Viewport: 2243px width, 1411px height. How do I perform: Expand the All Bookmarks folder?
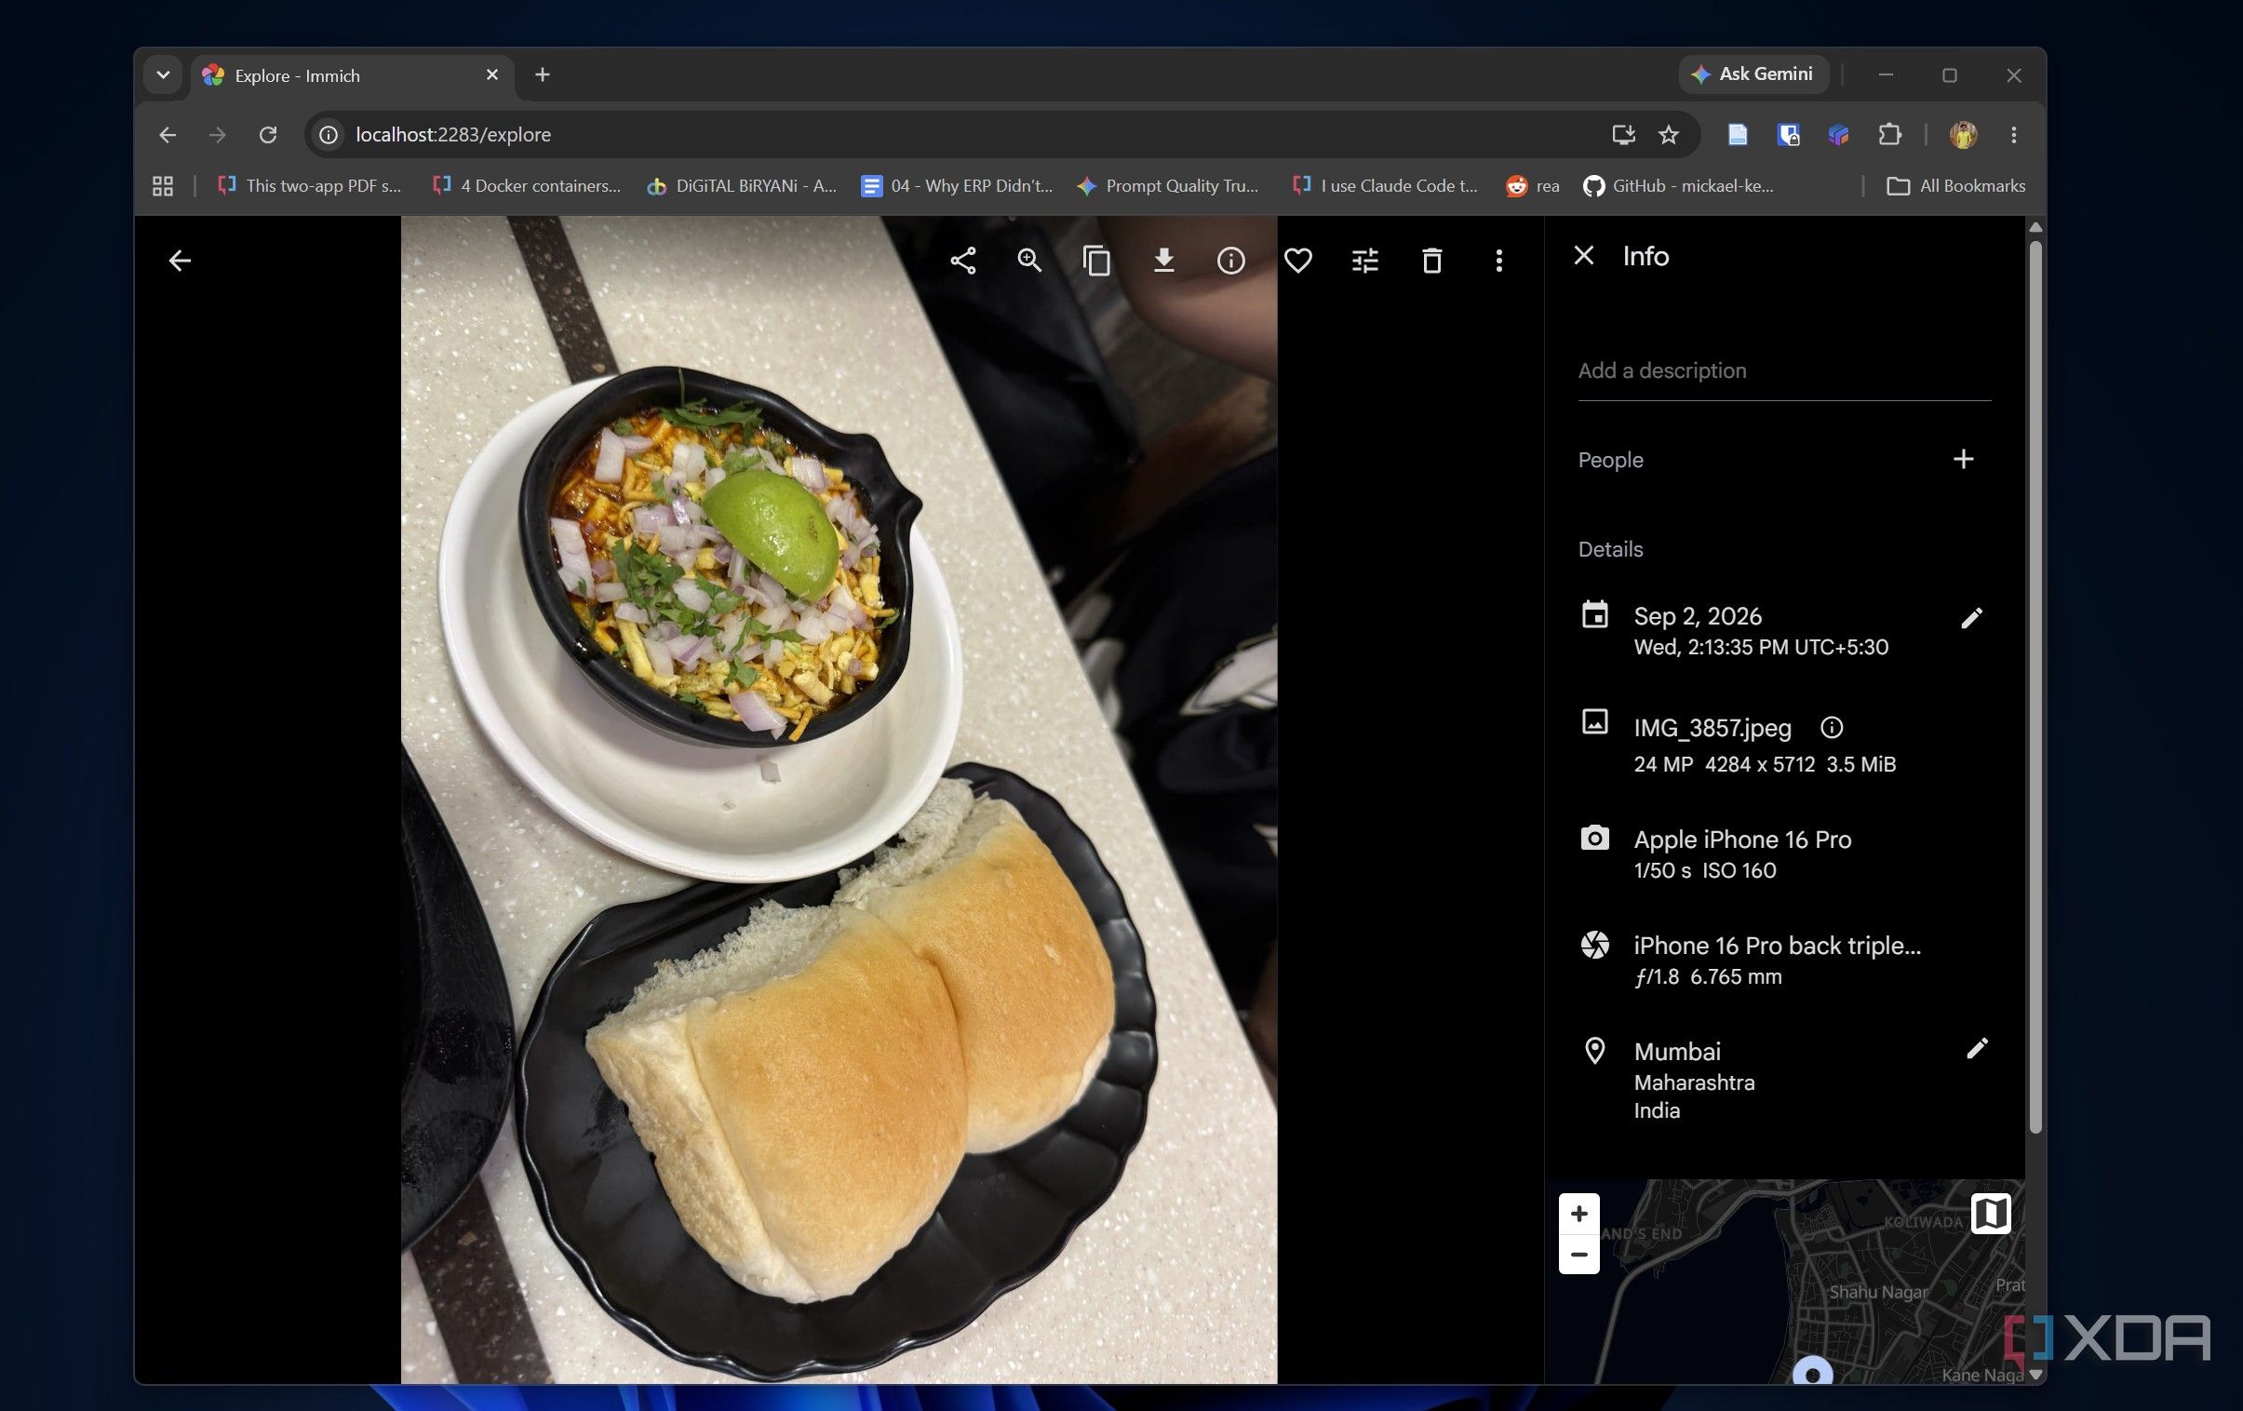pyautogui.click(x=1955, y=186)
